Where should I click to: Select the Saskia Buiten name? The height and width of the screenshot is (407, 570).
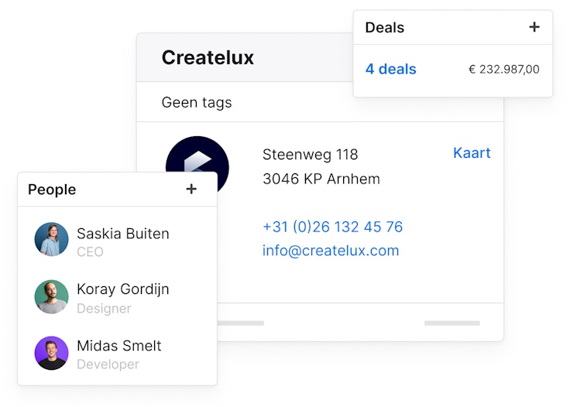click(122, 233)
